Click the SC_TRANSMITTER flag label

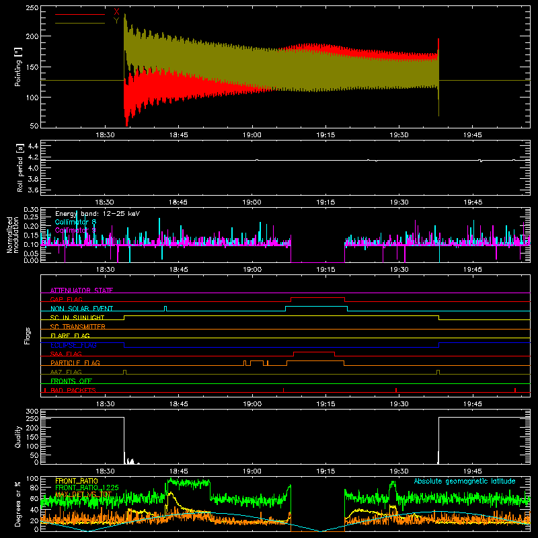[78, 327]
